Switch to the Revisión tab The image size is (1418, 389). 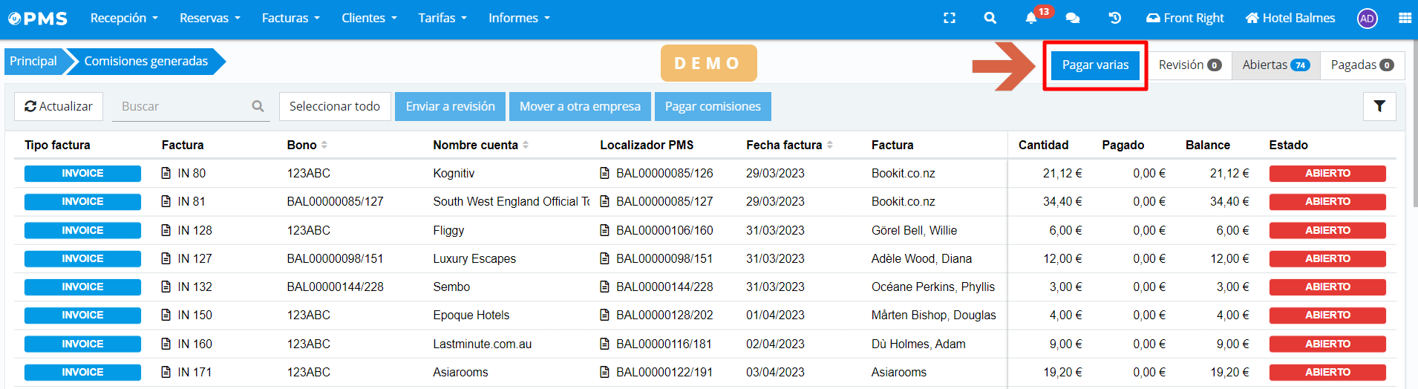(x=1189, y=65)
